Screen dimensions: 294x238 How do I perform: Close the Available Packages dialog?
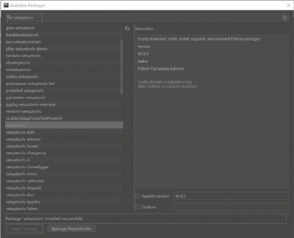pyautogui.click(x=288, y=5)
